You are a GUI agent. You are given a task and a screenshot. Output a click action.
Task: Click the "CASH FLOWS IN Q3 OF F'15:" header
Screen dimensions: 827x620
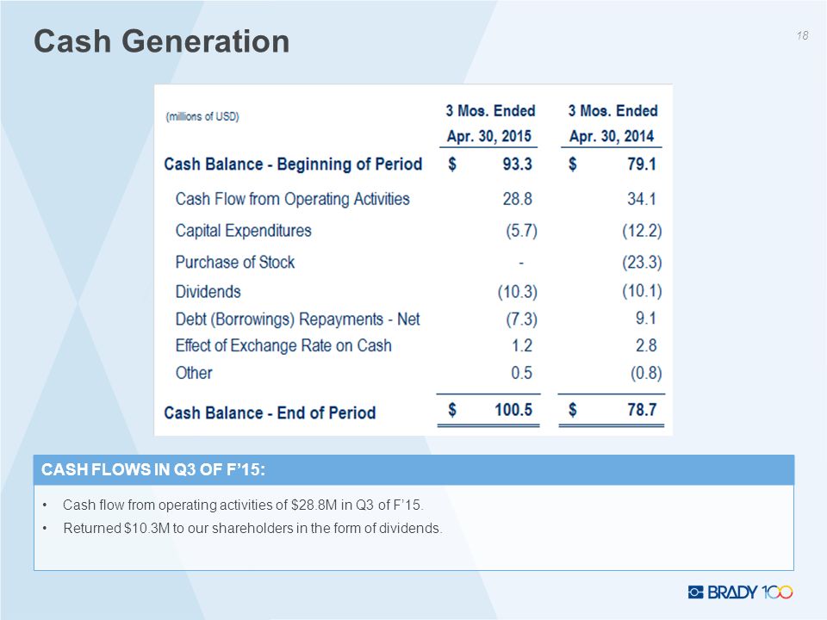pos(153,469)
